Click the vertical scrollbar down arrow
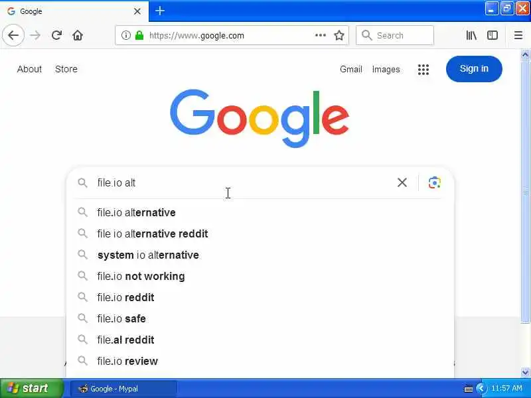 click(x=525, y=373)
